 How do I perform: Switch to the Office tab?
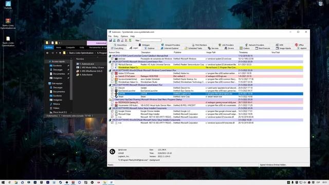(x=299, y=45)
